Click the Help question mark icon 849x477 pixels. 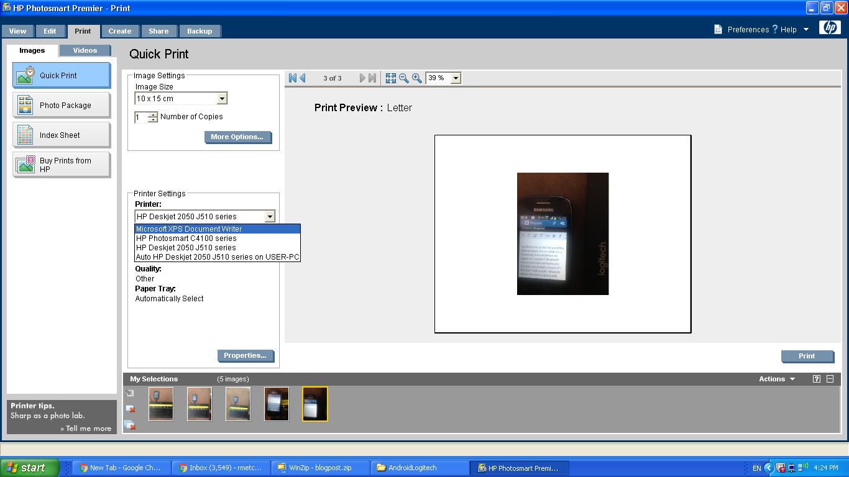775,29
